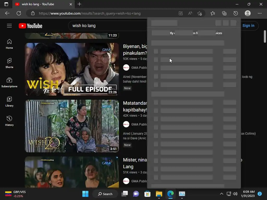Screen dimensions: 267x200
Task: Open Edge Settings and more menu
Action: 259,13
